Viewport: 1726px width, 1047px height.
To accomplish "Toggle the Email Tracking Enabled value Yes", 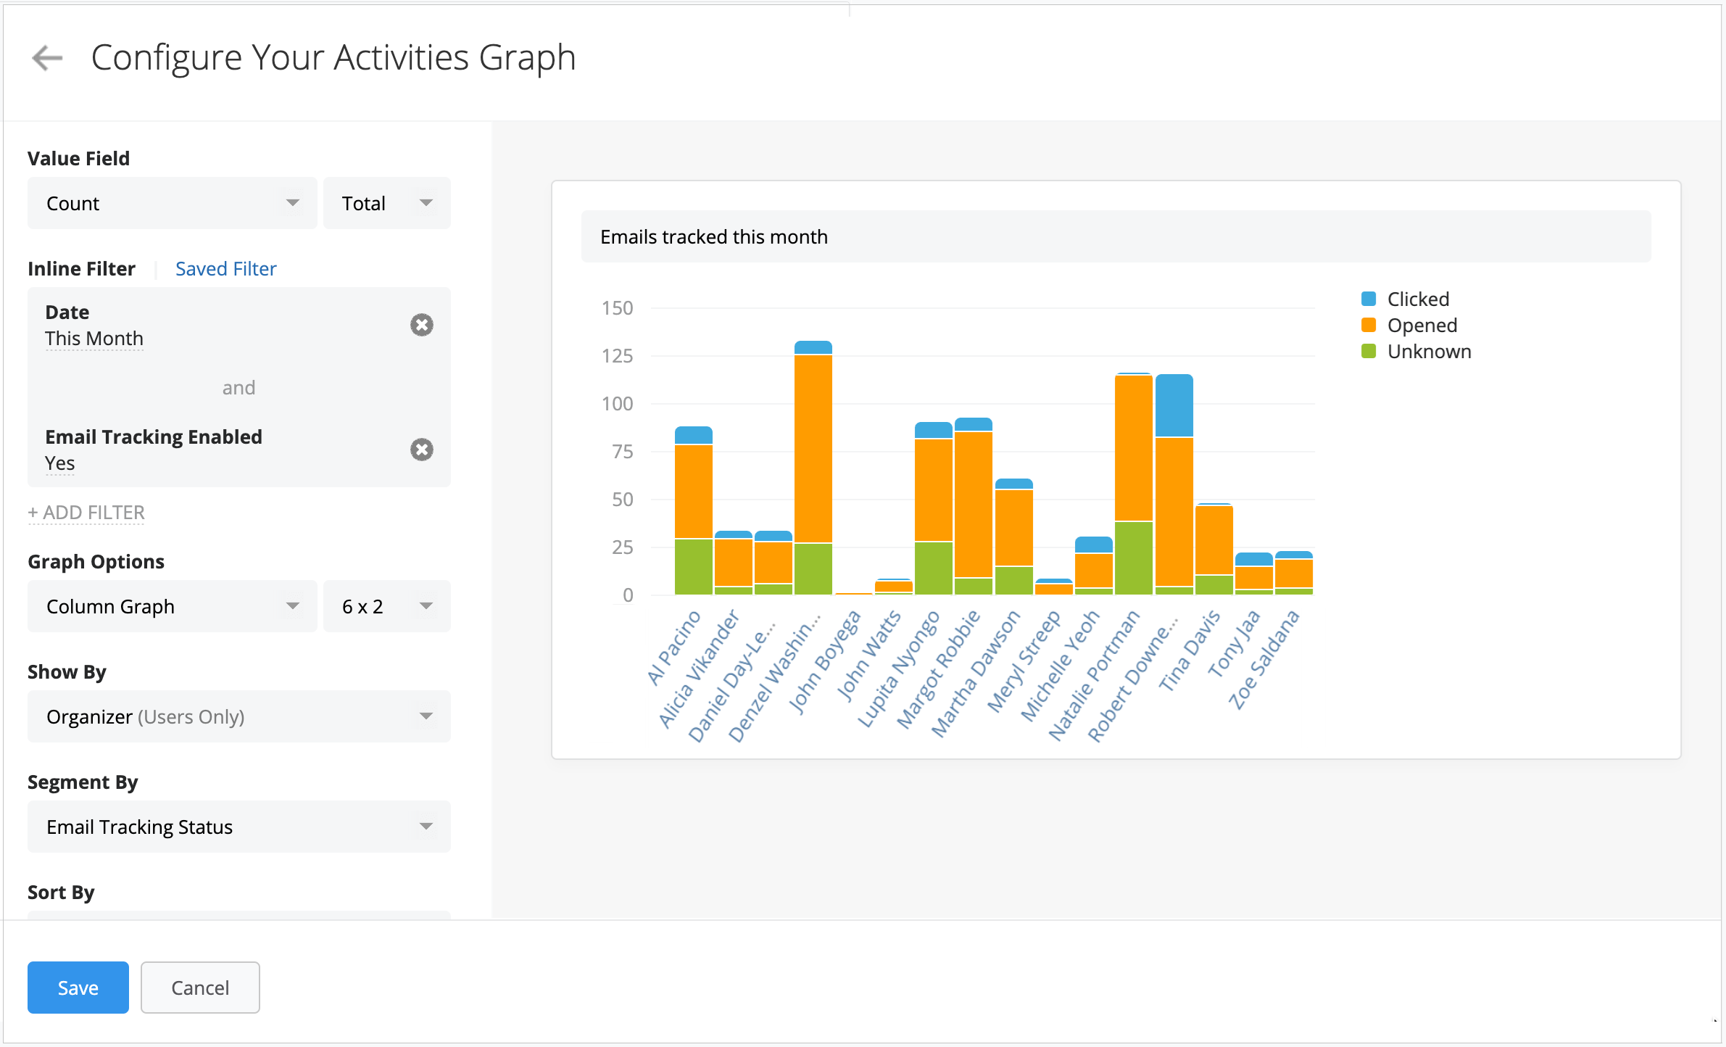I will pos(59,463).
